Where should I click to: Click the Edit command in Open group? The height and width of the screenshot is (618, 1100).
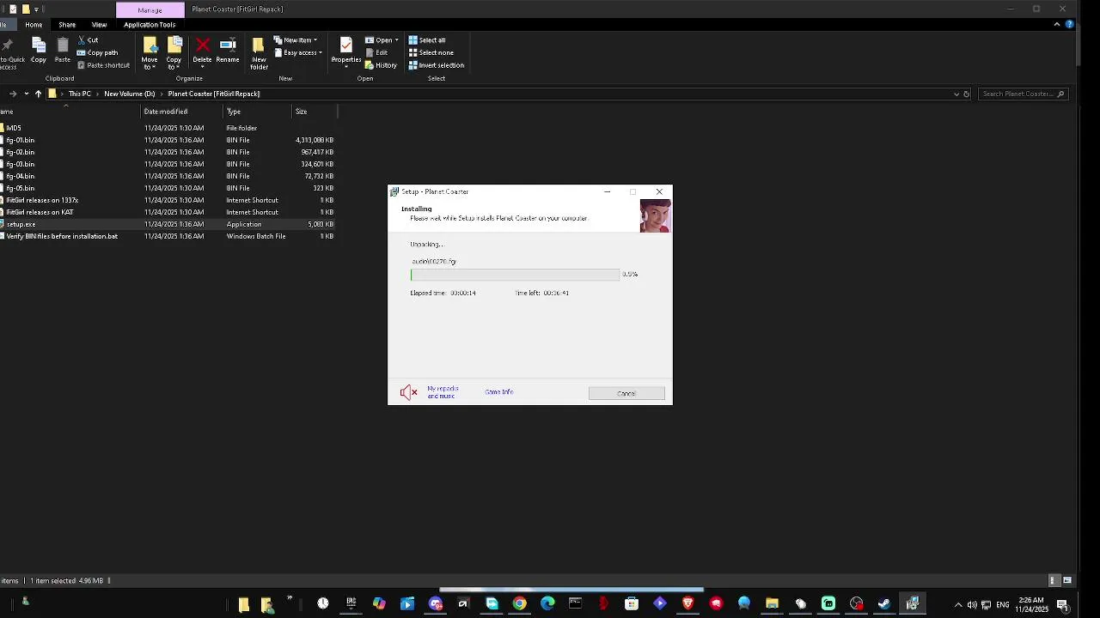pos(376,52)
